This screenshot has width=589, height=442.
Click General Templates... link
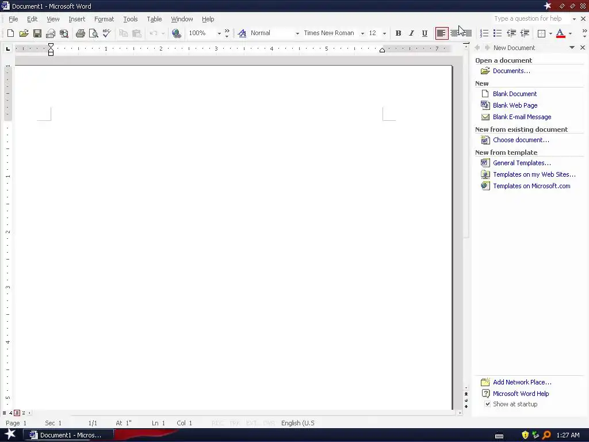(522, 163)
